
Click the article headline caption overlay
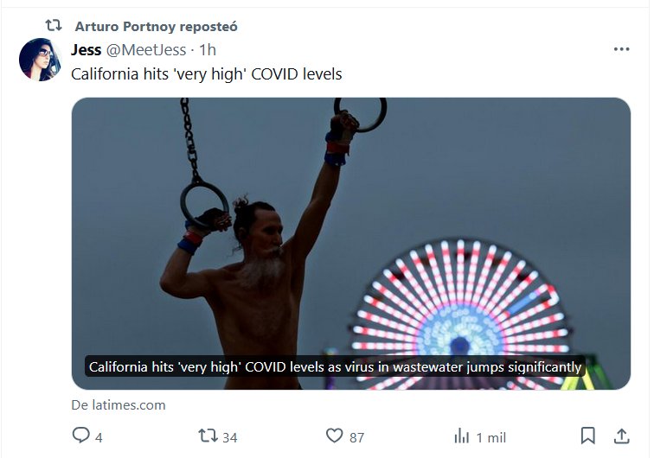coord(335,367)
